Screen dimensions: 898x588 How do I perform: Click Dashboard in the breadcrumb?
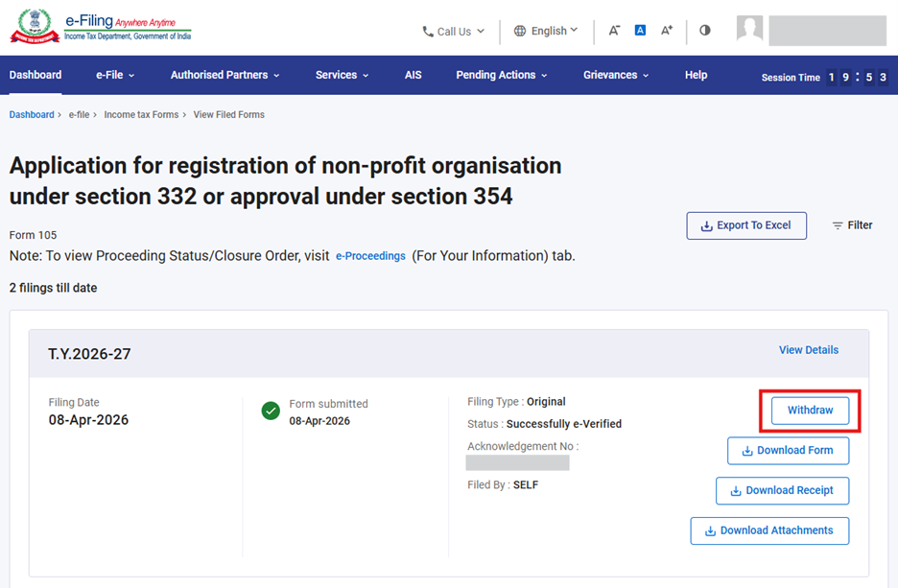[32, 114]
